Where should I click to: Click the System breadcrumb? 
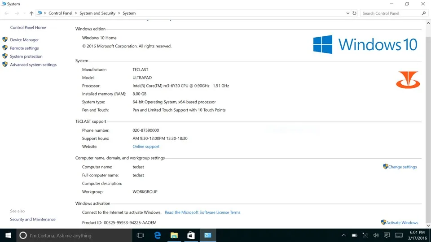tap(129, 13)
